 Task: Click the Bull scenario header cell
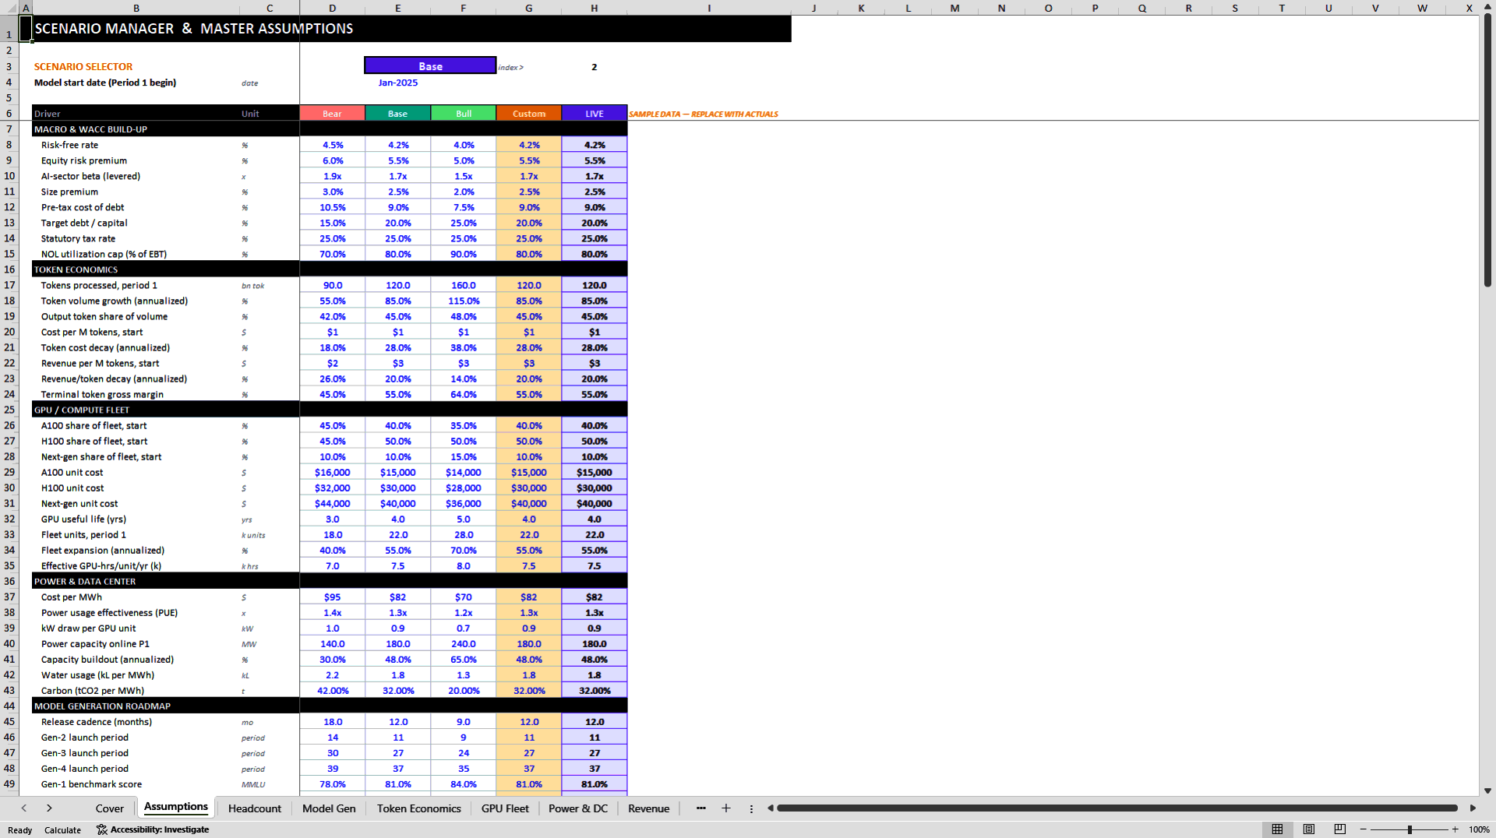click(x=464, y=114)
